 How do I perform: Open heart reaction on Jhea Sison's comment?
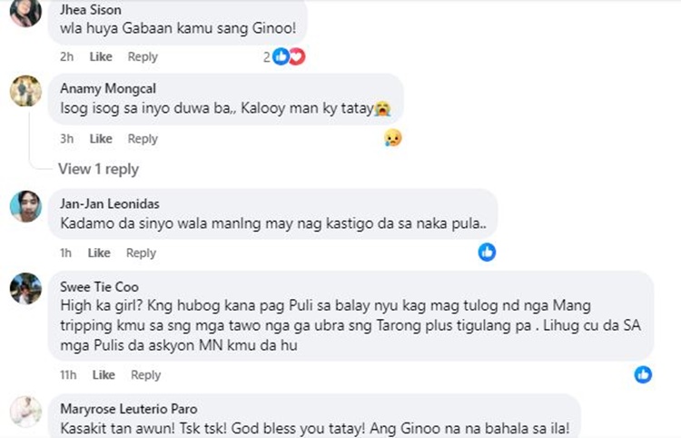(x=298, y=56)
